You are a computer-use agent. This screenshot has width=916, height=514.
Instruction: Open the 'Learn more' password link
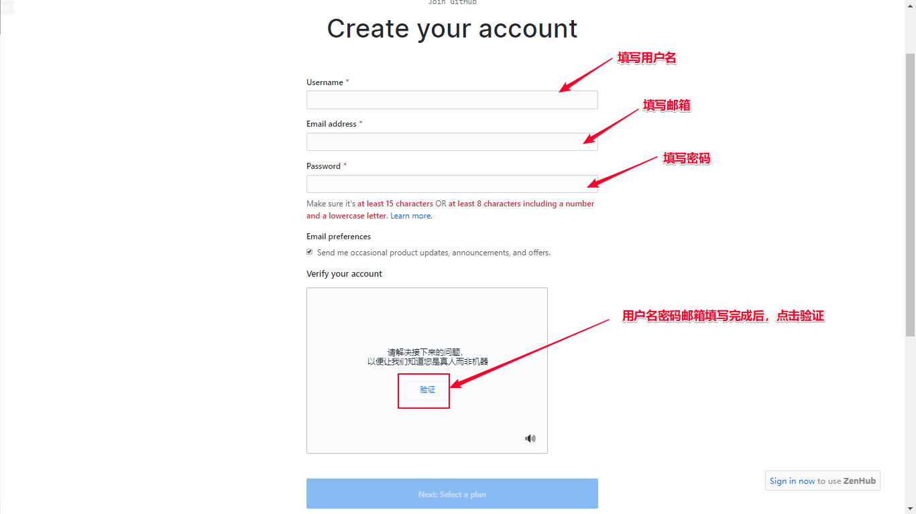coord(410,216)
